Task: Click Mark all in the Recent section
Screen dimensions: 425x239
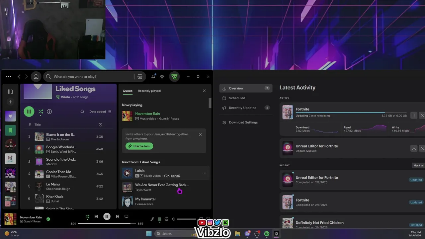Action: (419, 165)
